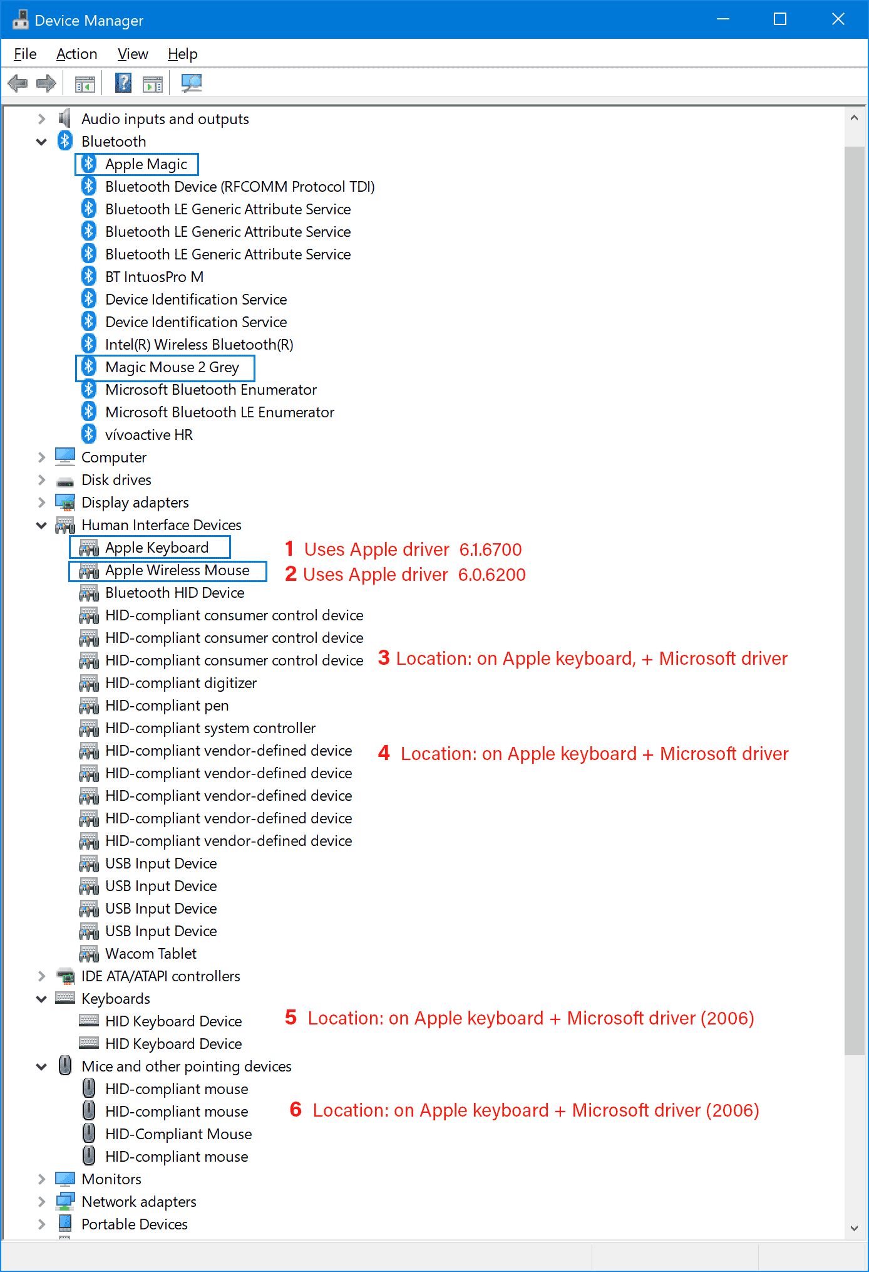The height and width of the screenshot is (1272, 869).
Task: Expand the Disk drives node
Action: pos(41,480)
